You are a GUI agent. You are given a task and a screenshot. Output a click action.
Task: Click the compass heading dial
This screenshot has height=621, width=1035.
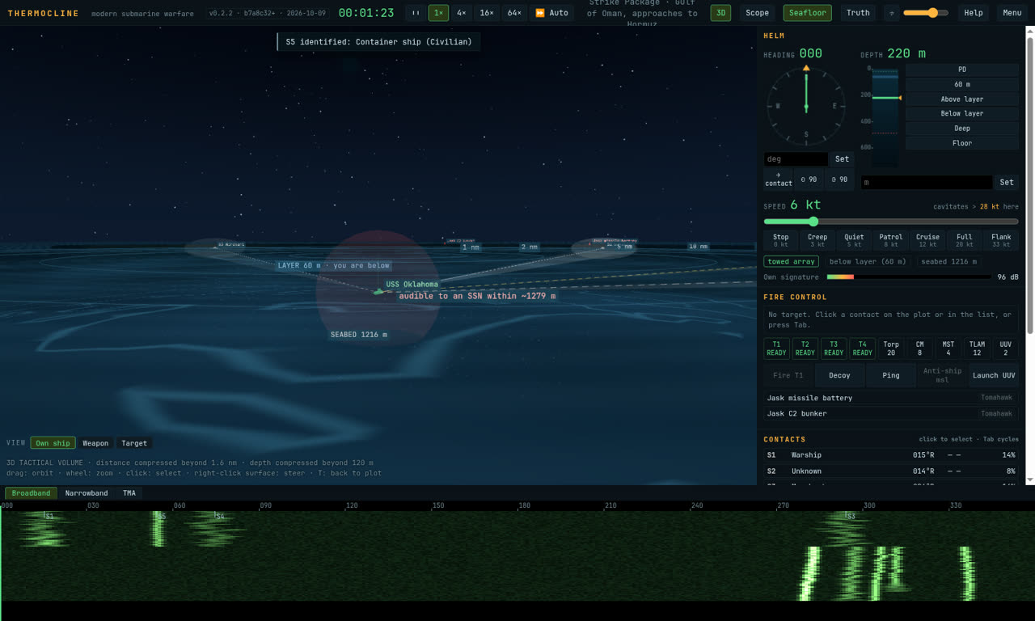point(806,106)
